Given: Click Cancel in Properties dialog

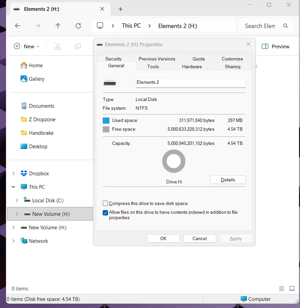Looking at the screenshot, I should coord(200,238).
